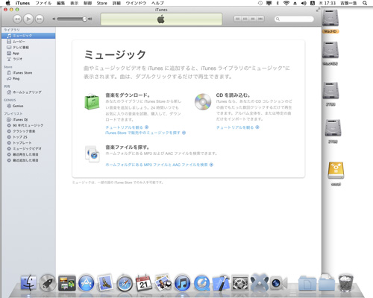Click the music files document icon
This screenshot has width=373, height=298.
(x=92, y=154)
